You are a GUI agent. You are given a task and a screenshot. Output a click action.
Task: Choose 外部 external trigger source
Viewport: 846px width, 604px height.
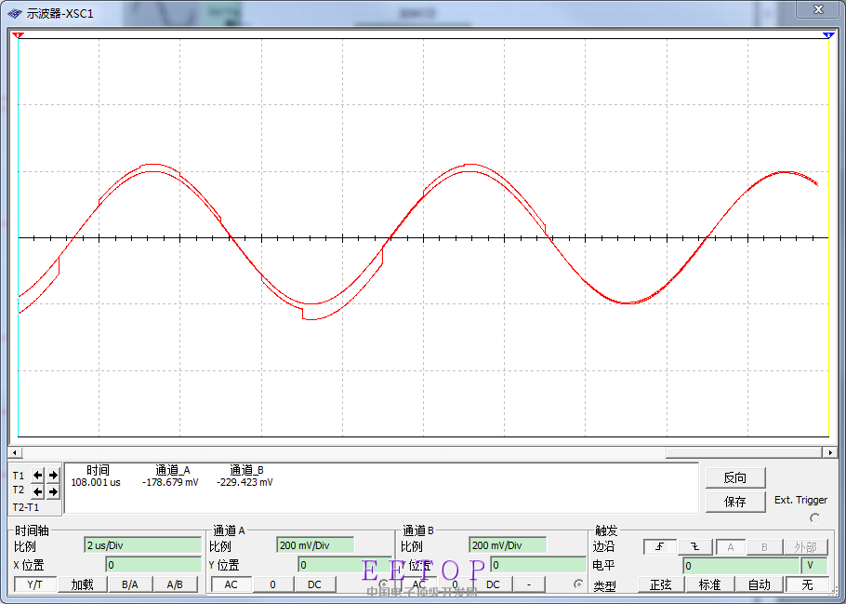805,546
